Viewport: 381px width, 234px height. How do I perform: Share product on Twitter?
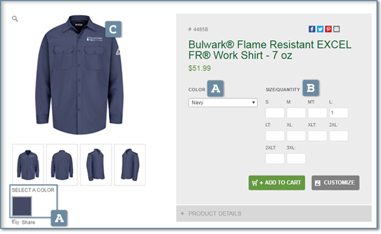(320, 29)
